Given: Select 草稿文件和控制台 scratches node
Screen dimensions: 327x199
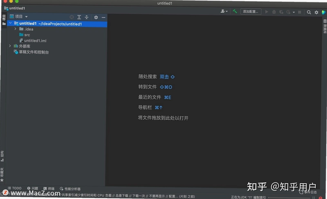Looking at the screenshot, I should 31,52.
